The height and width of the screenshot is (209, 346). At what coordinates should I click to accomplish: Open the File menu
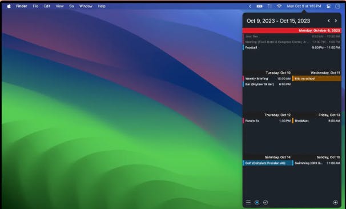[35, 6]
